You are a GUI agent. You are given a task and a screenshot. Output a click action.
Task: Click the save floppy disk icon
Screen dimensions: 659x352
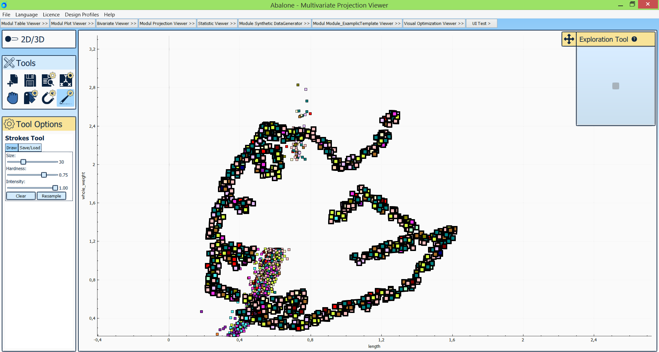point(30,80)
